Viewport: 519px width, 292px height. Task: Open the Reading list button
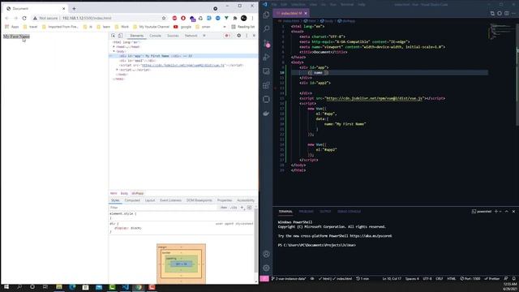(x=243, y=27)
